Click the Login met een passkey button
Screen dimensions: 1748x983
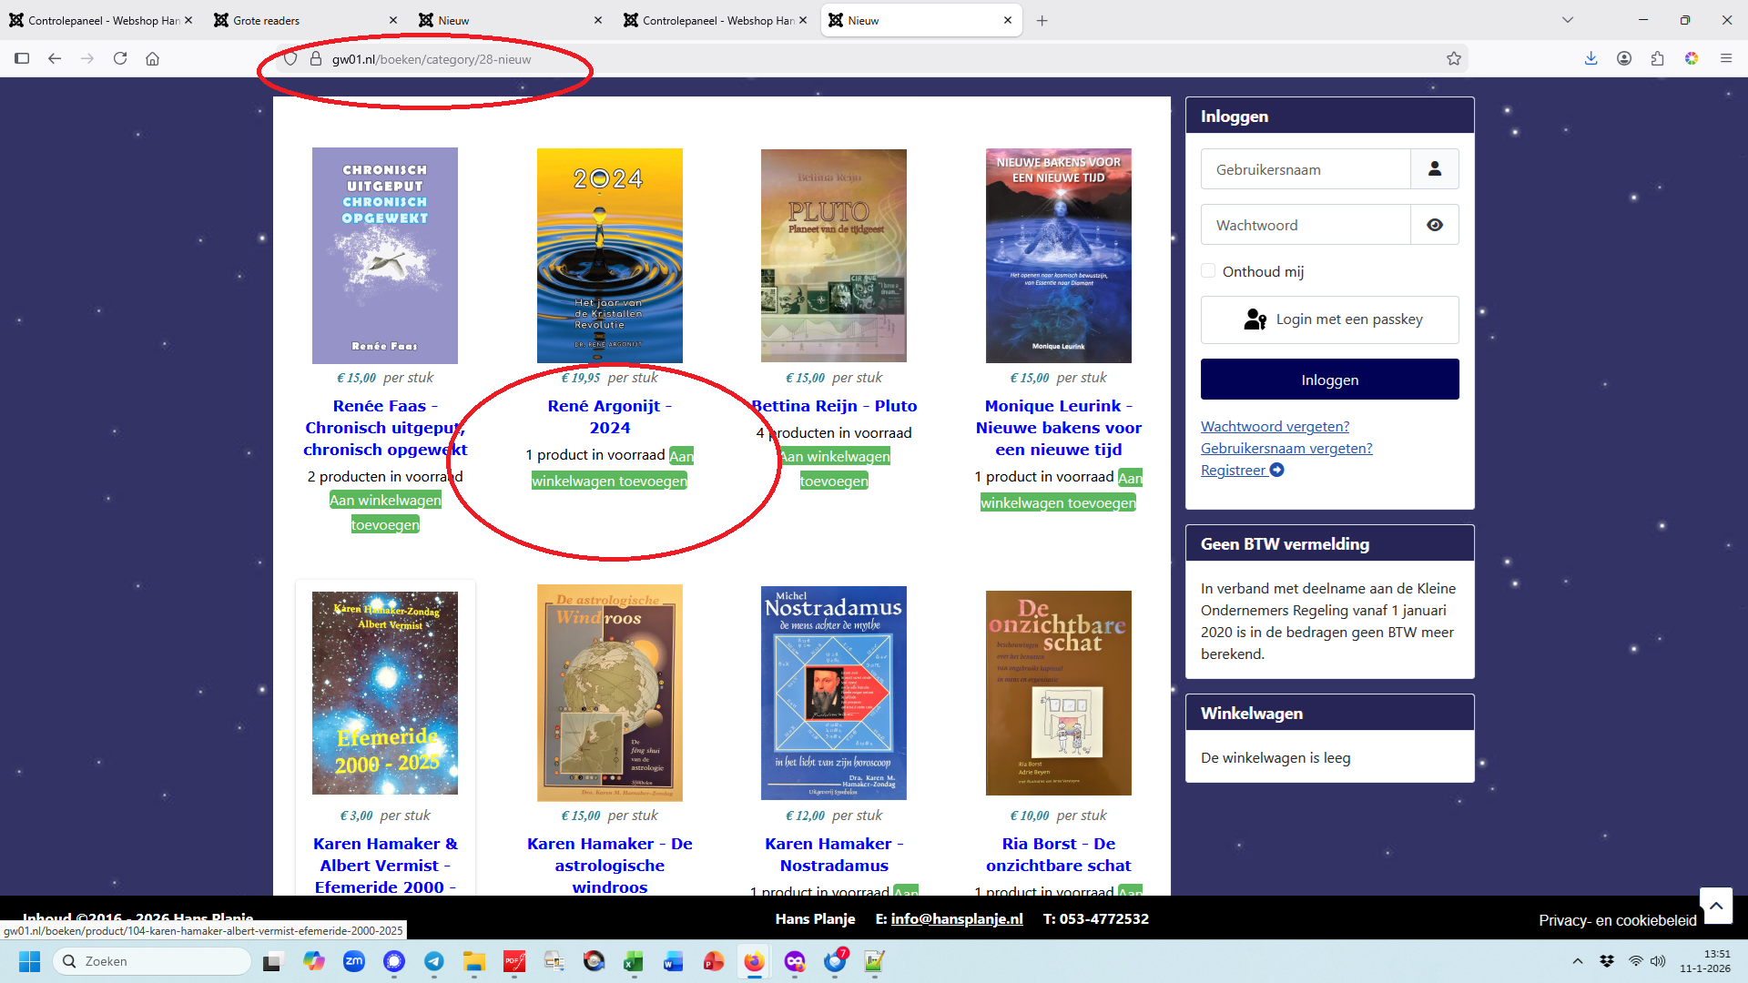click(1329, 319)
